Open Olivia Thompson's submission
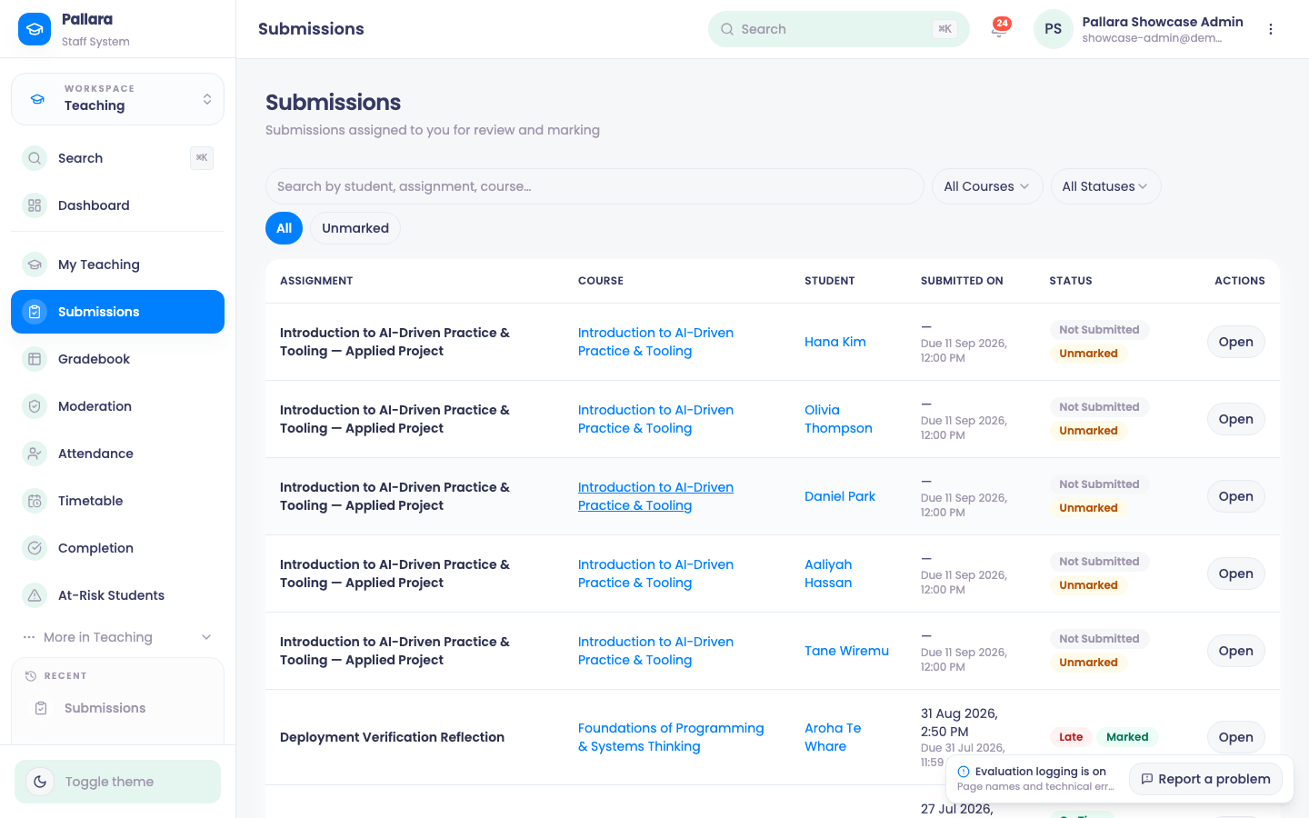 (1235, 419)
